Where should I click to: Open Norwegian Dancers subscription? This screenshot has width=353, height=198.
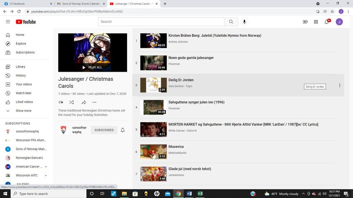pos(25,158)
